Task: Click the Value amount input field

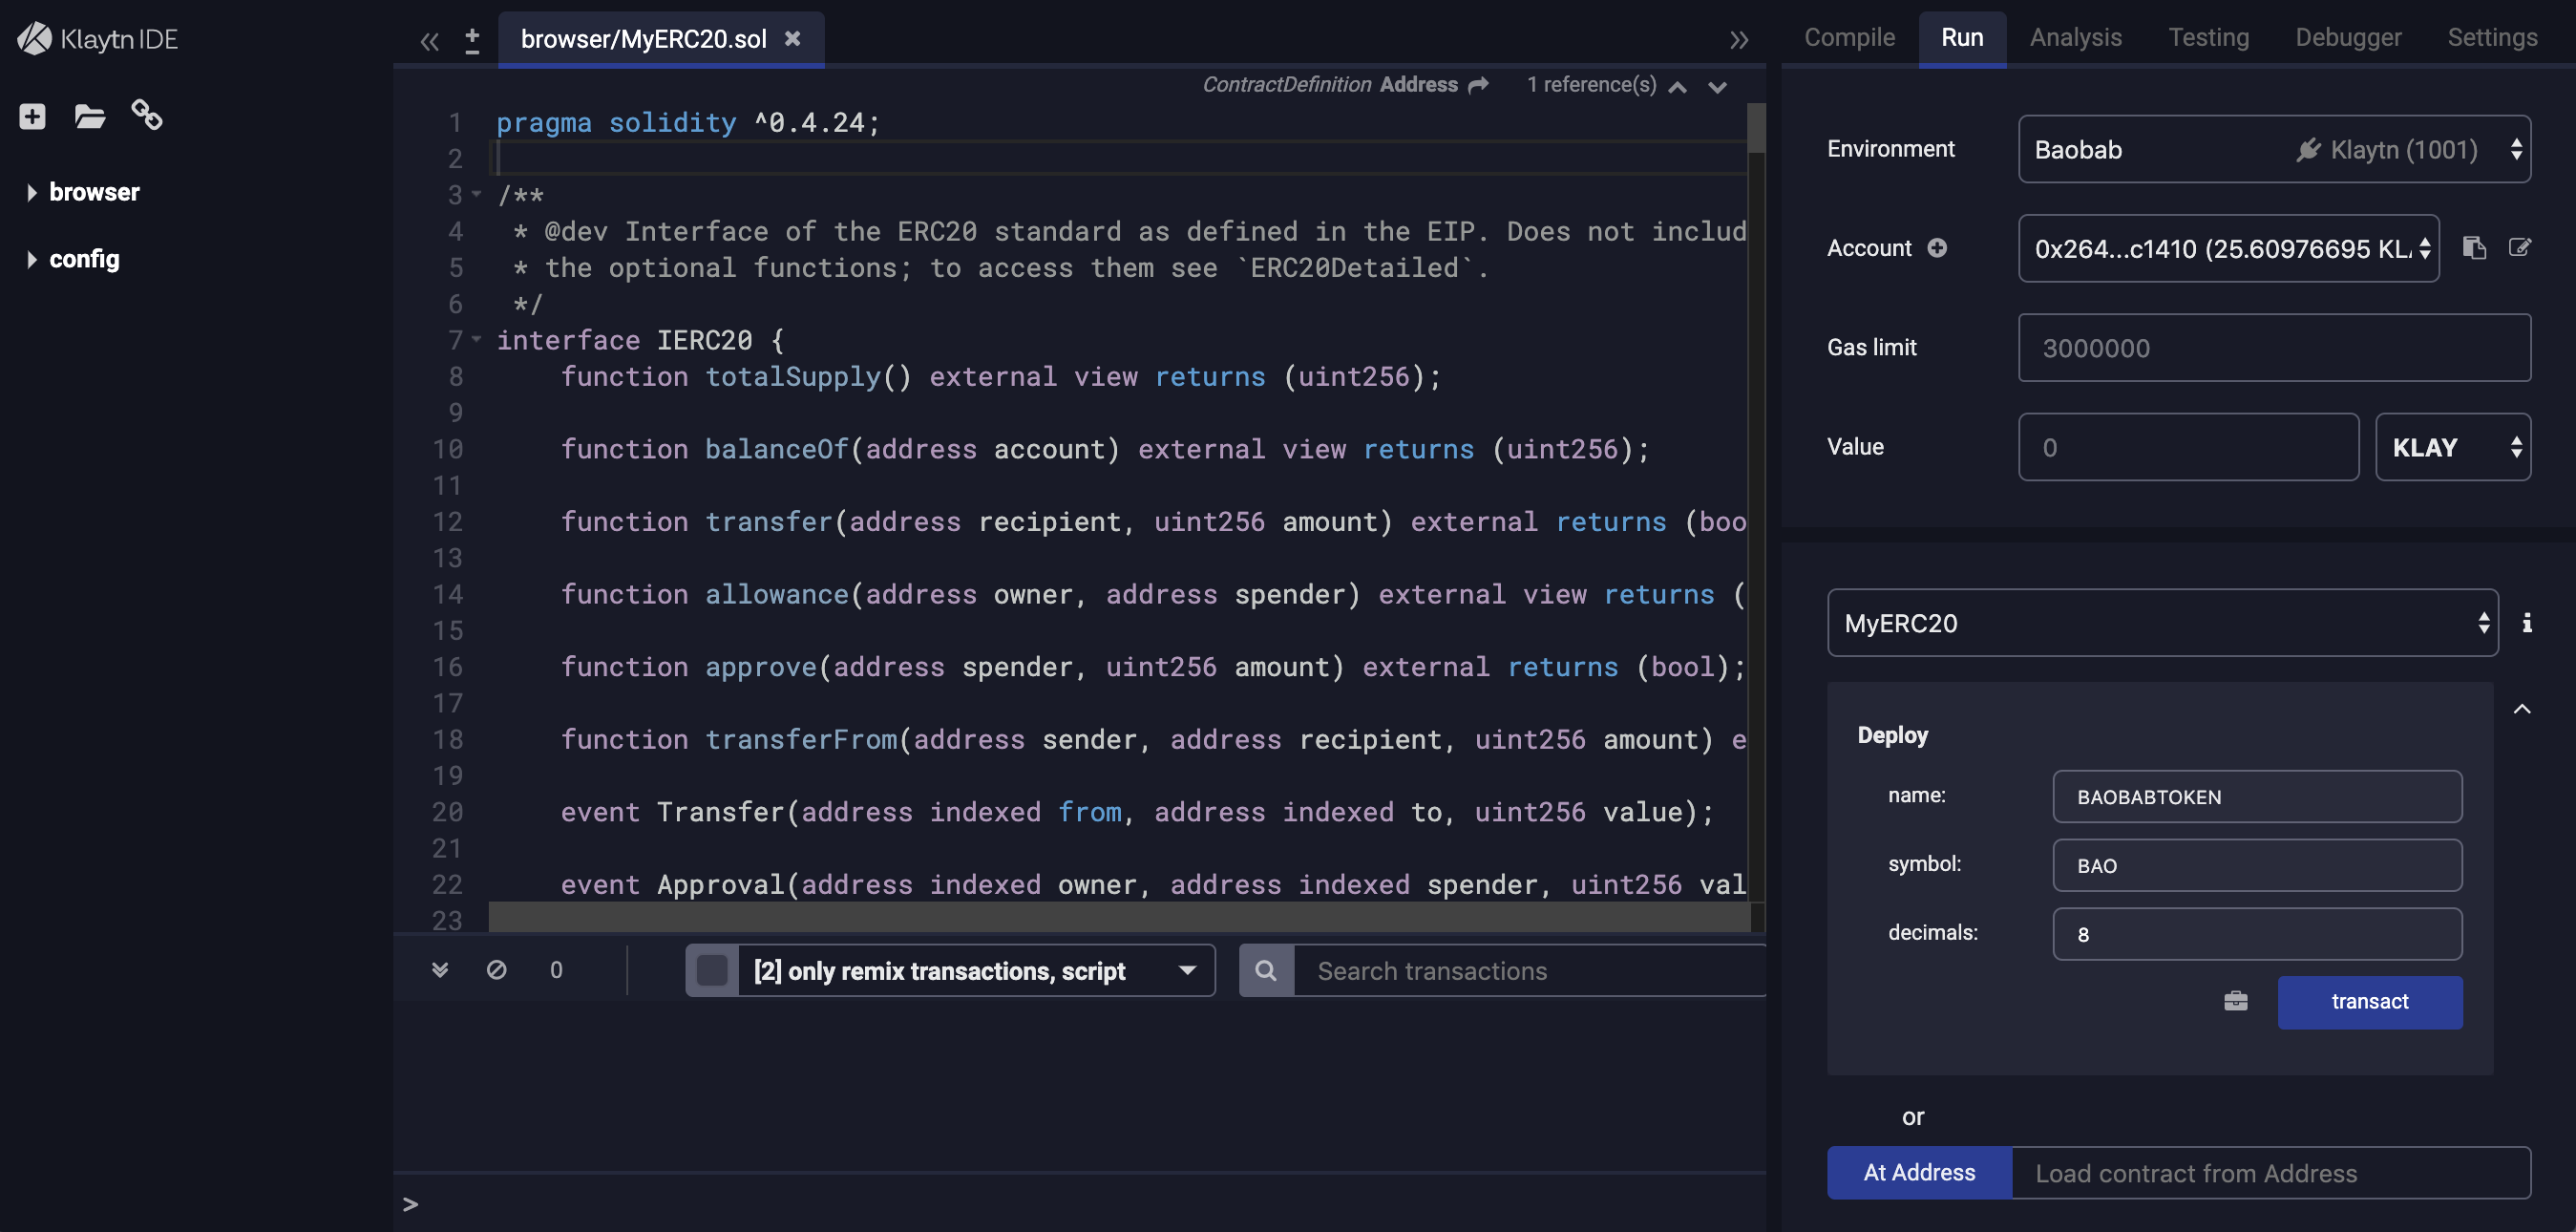Action: (x=2188, y=447)
